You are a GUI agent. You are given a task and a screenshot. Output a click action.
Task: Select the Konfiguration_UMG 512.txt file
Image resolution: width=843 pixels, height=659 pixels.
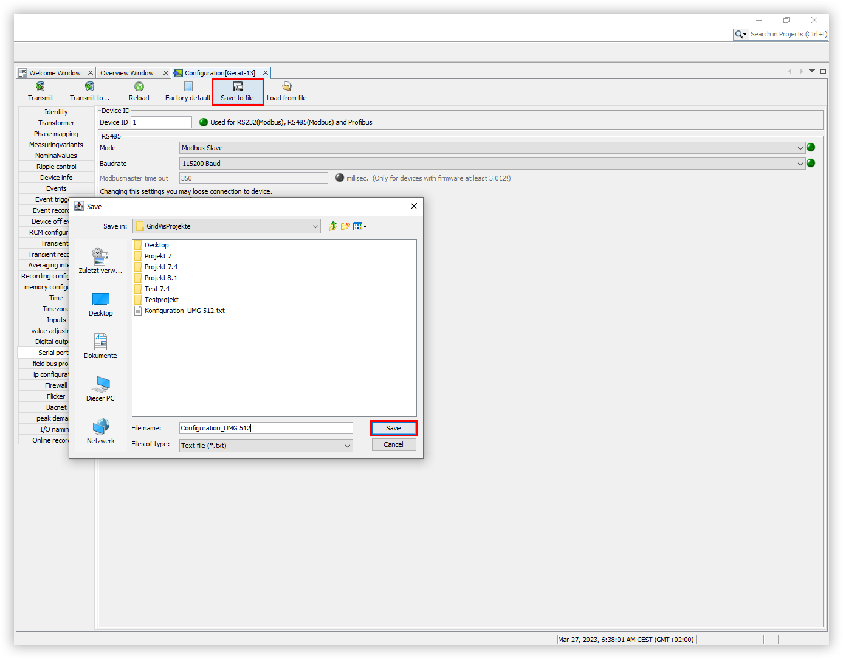(184, 311)
